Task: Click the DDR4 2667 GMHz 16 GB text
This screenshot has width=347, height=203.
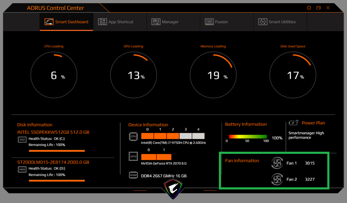Action: coord(164,176)
